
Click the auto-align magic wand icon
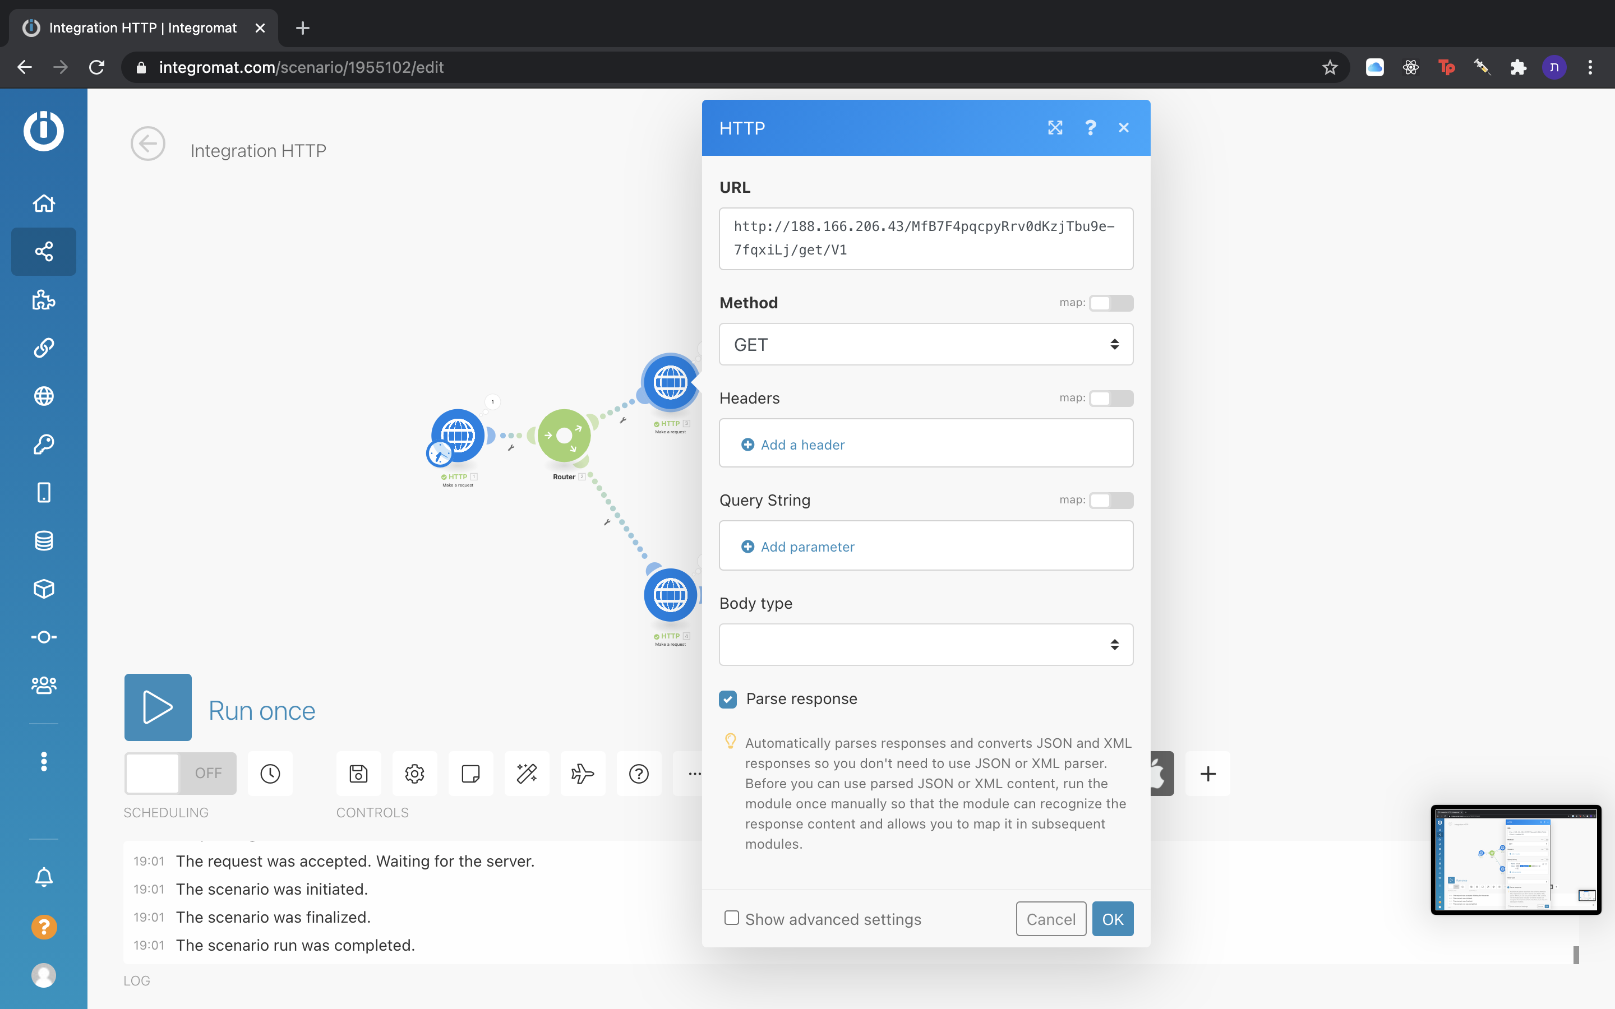(x=527, y=774)
